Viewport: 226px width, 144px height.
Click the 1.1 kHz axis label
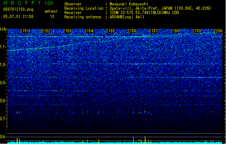(x=3, y=47)
